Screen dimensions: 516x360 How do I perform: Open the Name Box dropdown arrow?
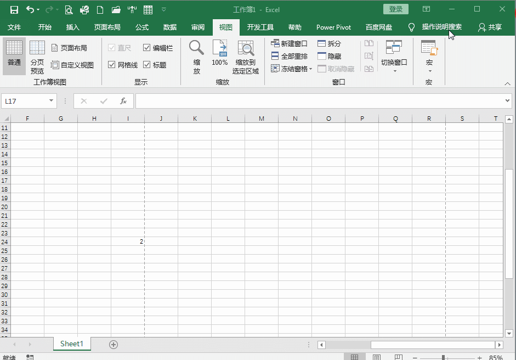pyautogui.click(x=52, y=100)
